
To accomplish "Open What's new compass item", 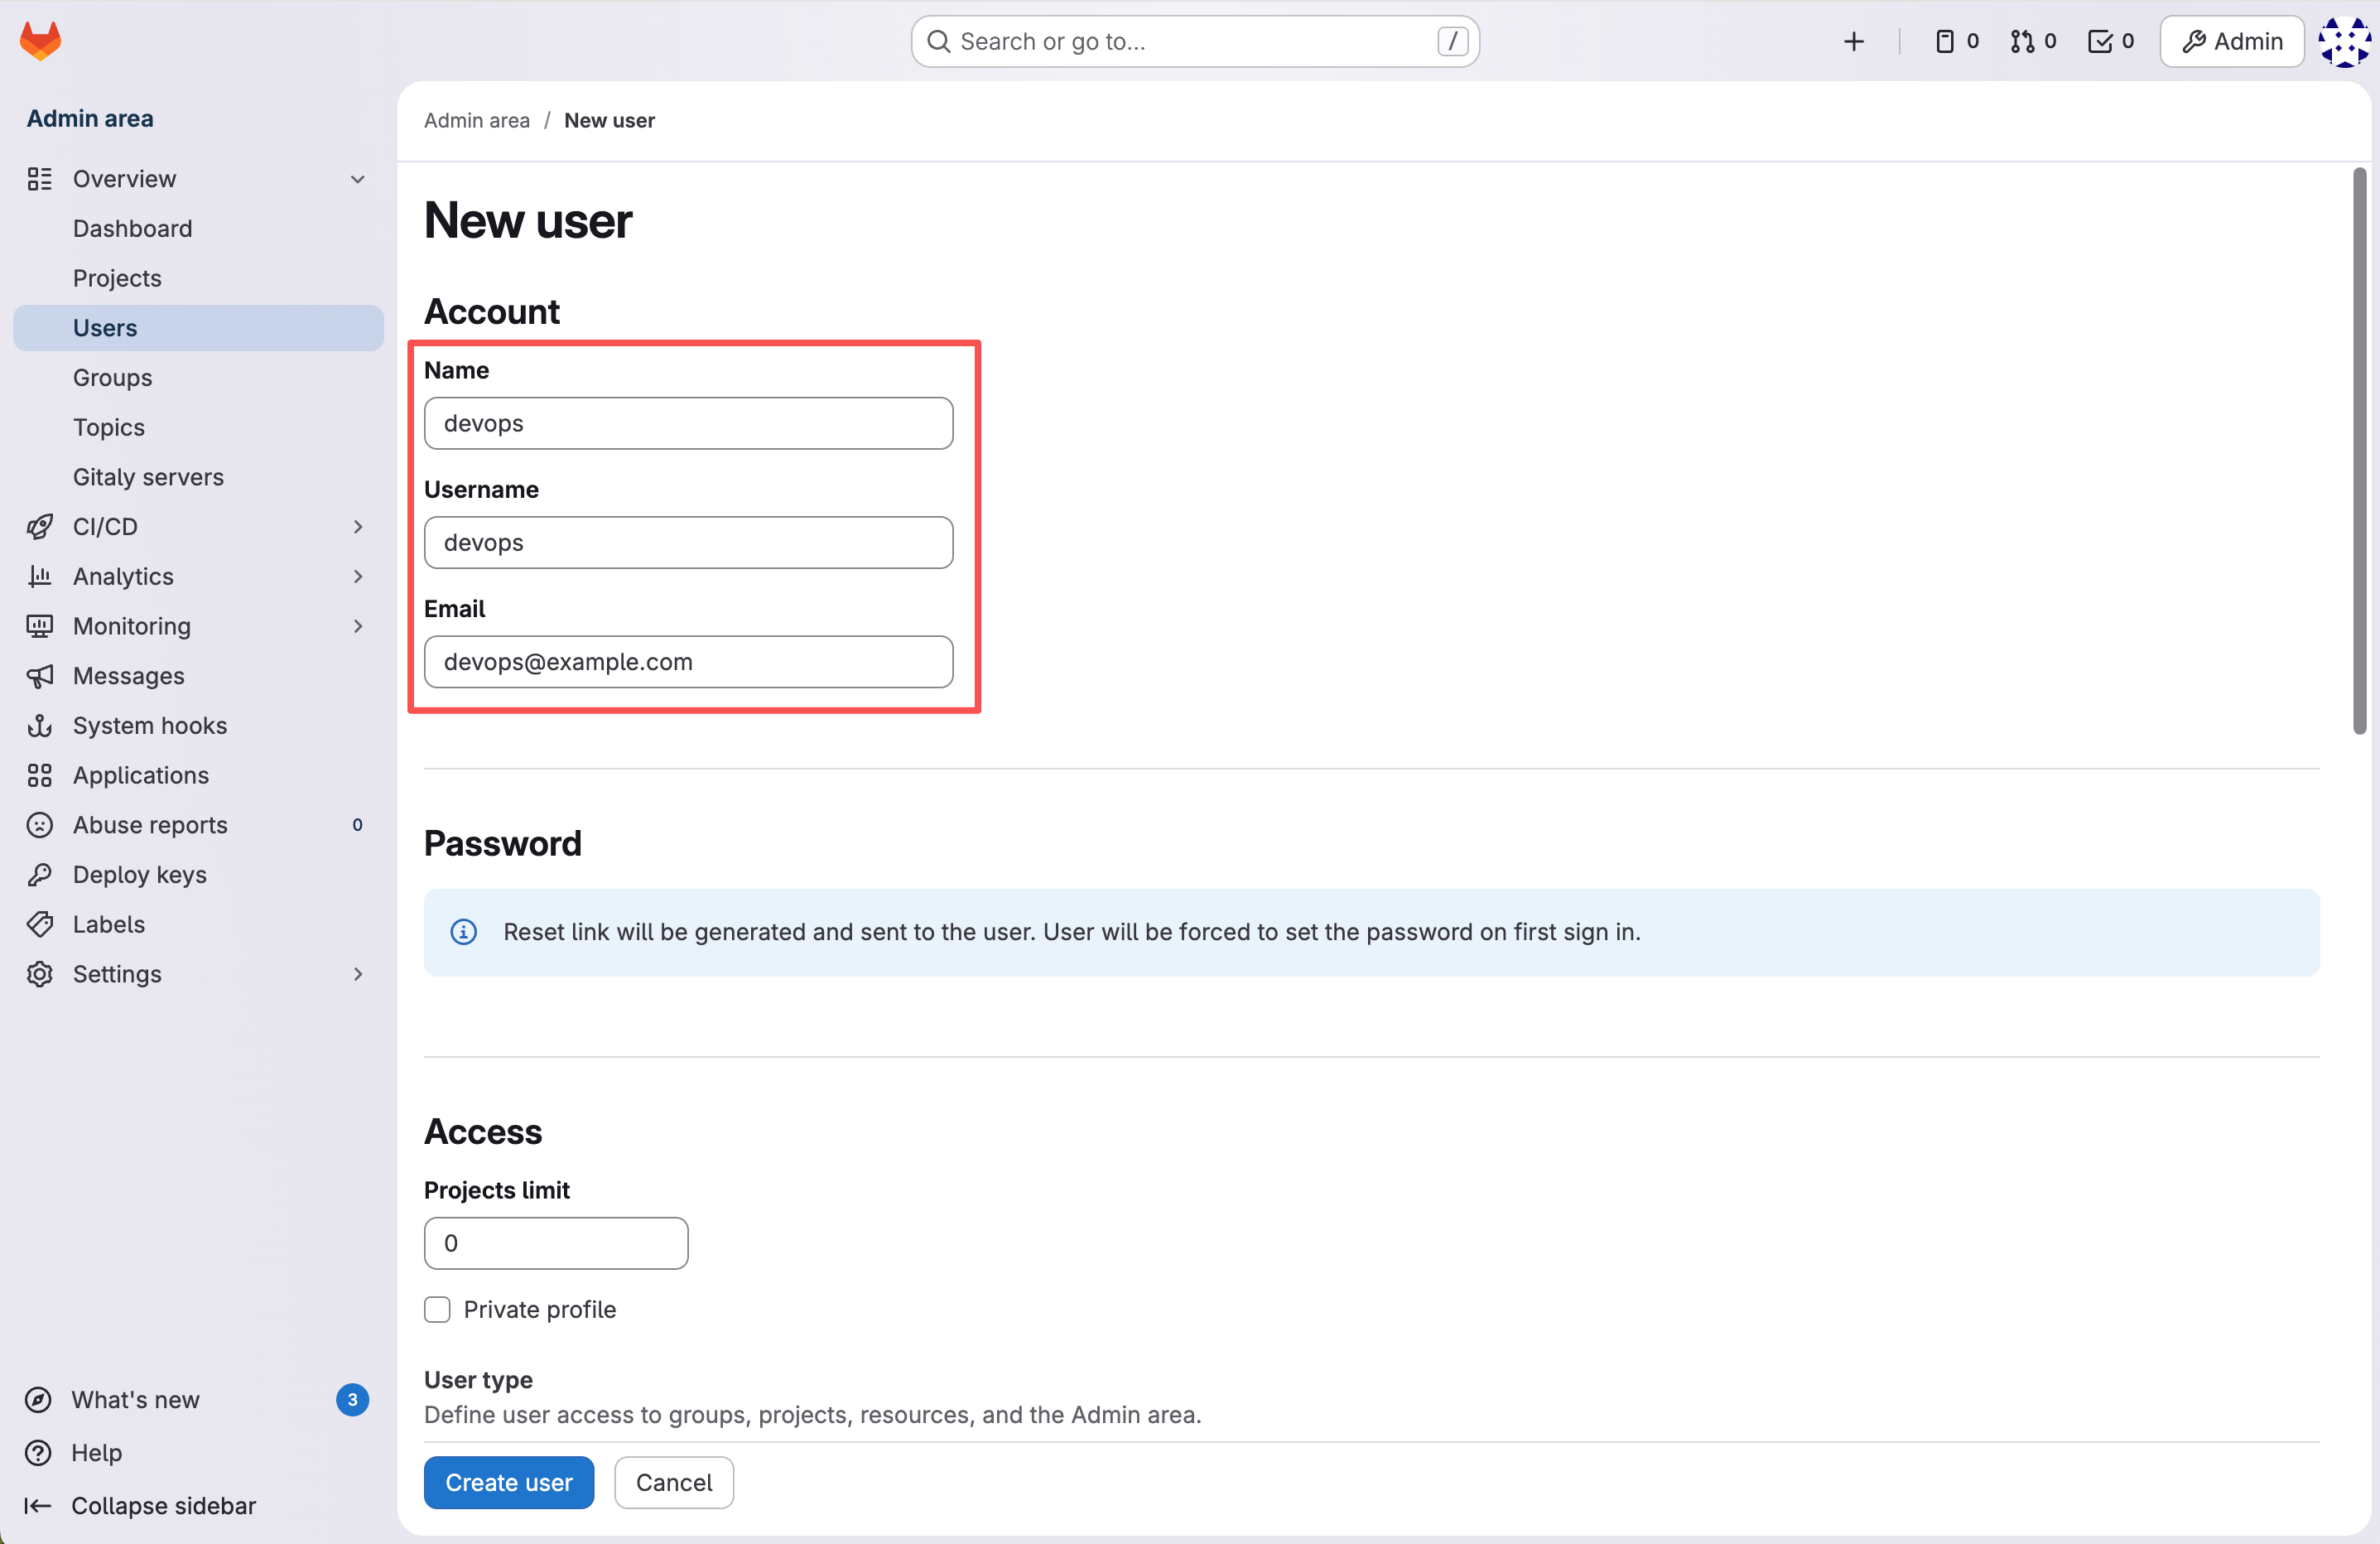I will 135,1399.
